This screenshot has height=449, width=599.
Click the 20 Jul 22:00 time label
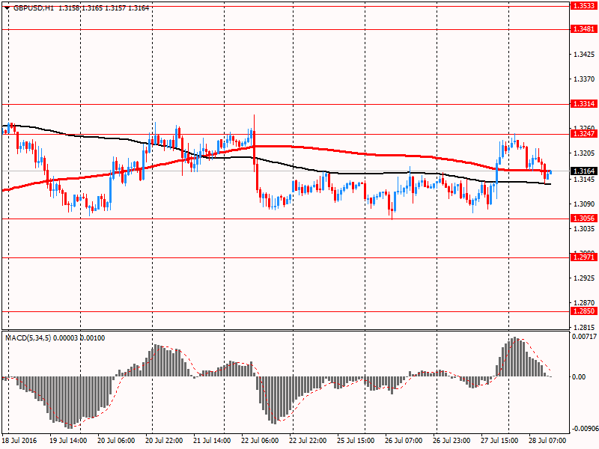(x=164, y=441)
